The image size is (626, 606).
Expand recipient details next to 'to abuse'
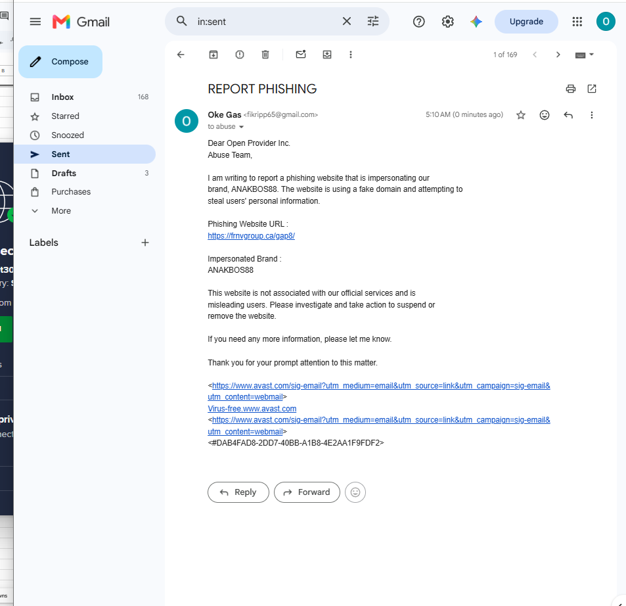(x=241, y=127)
